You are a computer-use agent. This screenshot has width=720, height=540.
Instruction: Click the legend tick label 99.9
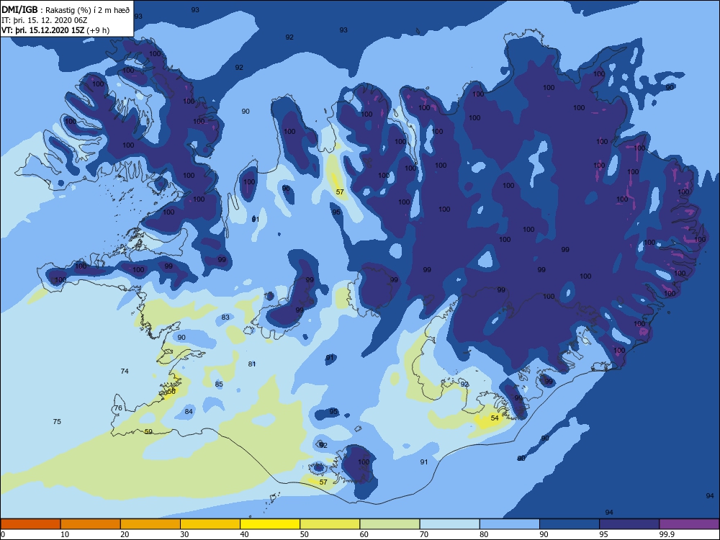click(x=667, y=534)
